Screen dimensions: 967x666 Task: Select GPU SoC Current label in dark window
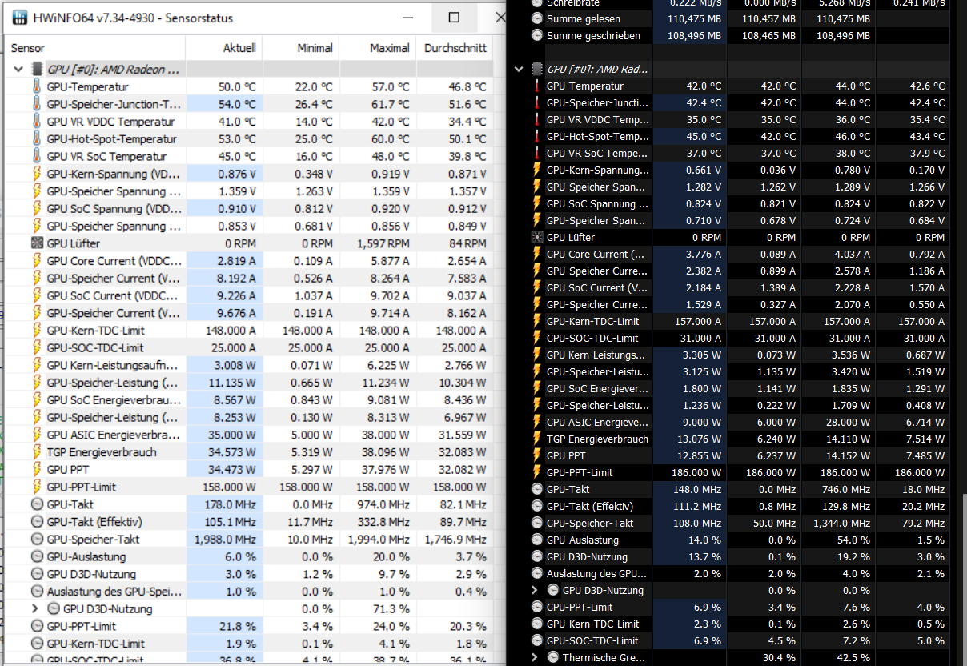597,287
